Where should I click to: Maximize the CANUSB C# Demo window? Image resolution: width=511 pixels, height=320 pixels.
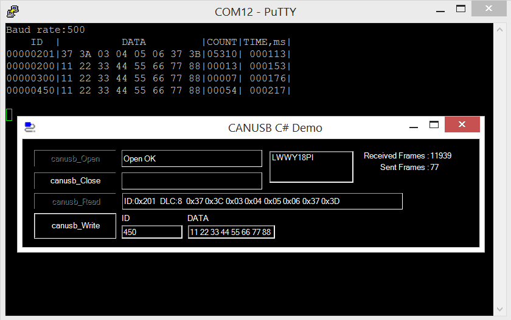[434, 124]
